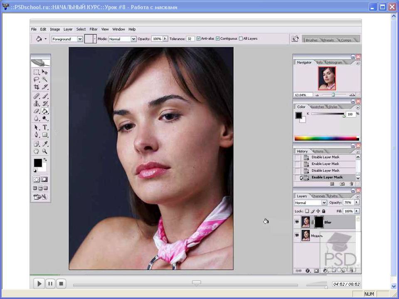The height and width of the screenshot is (299, 399).
Task: Select the Hand tool
Action: (x=37, y=151)
